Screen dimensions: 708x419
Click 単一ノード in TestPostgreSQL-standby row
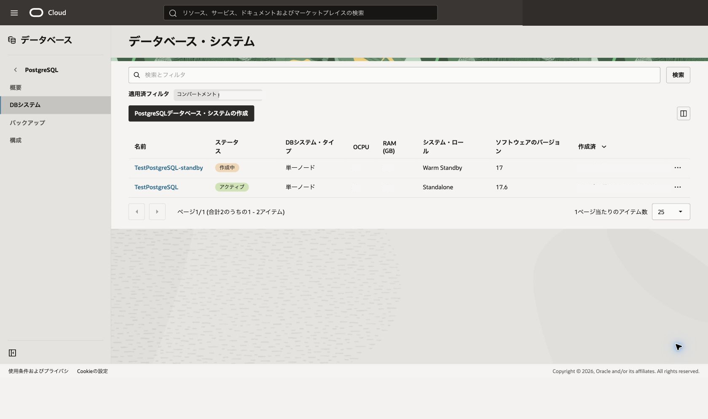pyautogui.click(x=300, y=168)
